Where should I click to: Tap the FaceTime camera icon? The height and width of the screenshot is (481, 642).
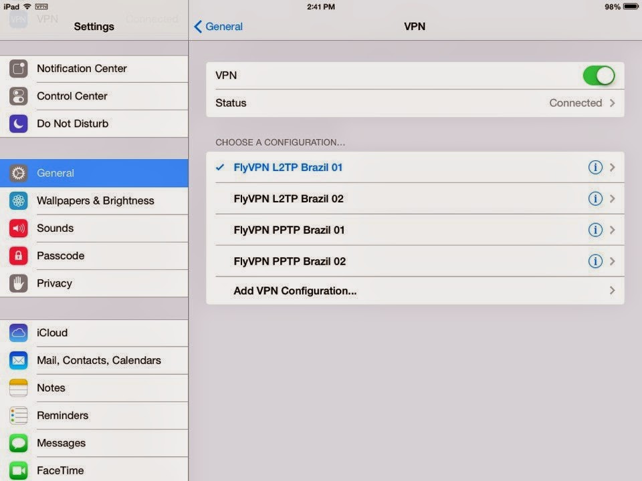(x=19, y=471)
